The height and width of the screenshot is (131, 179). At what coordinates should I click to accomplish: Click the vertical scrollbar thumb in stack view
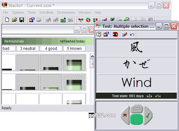[92, 64]
